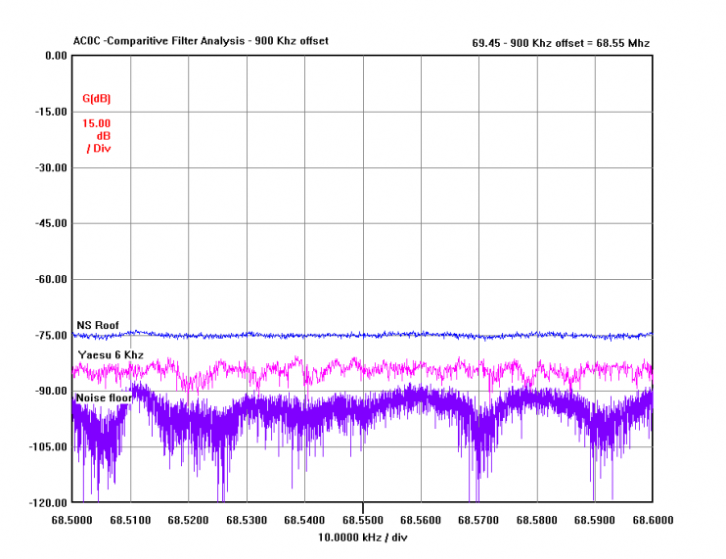Image resolution: width=726 pixels, height=559 pixels.
Task: Click the -30.00 tick on vertical axis
Action: coord(50,167)
